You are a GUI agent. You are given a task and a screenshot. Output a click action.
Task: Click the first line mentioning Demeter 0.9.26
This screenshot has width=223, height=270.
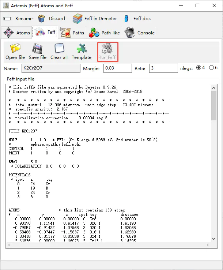(62, 87)
